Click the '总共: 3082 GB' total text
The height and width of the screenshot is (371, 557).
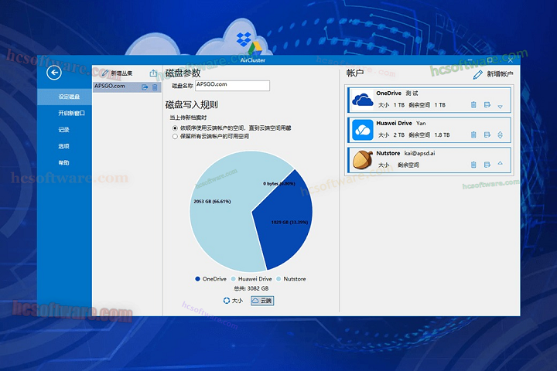(251, 288)
